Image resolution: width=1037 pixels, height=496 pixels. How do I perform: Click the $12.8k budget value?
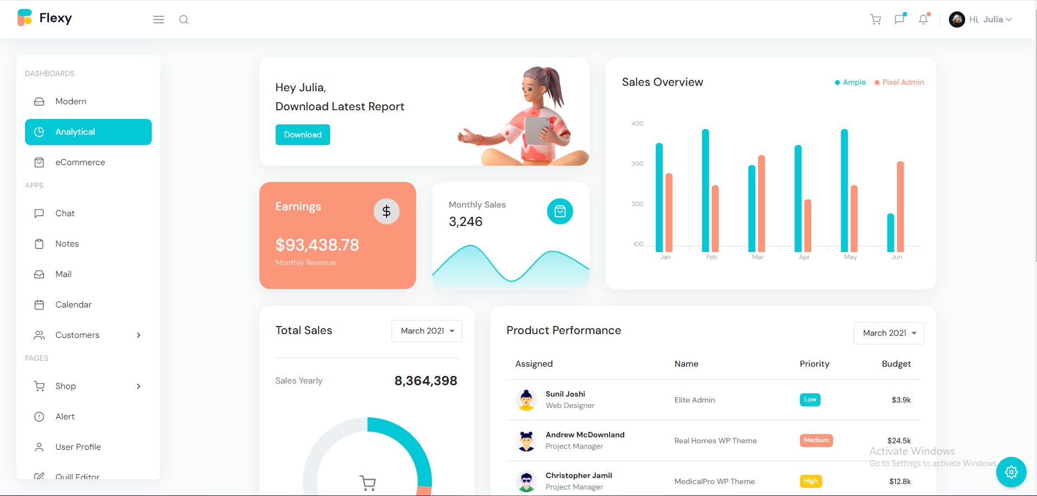pos(900,481)
